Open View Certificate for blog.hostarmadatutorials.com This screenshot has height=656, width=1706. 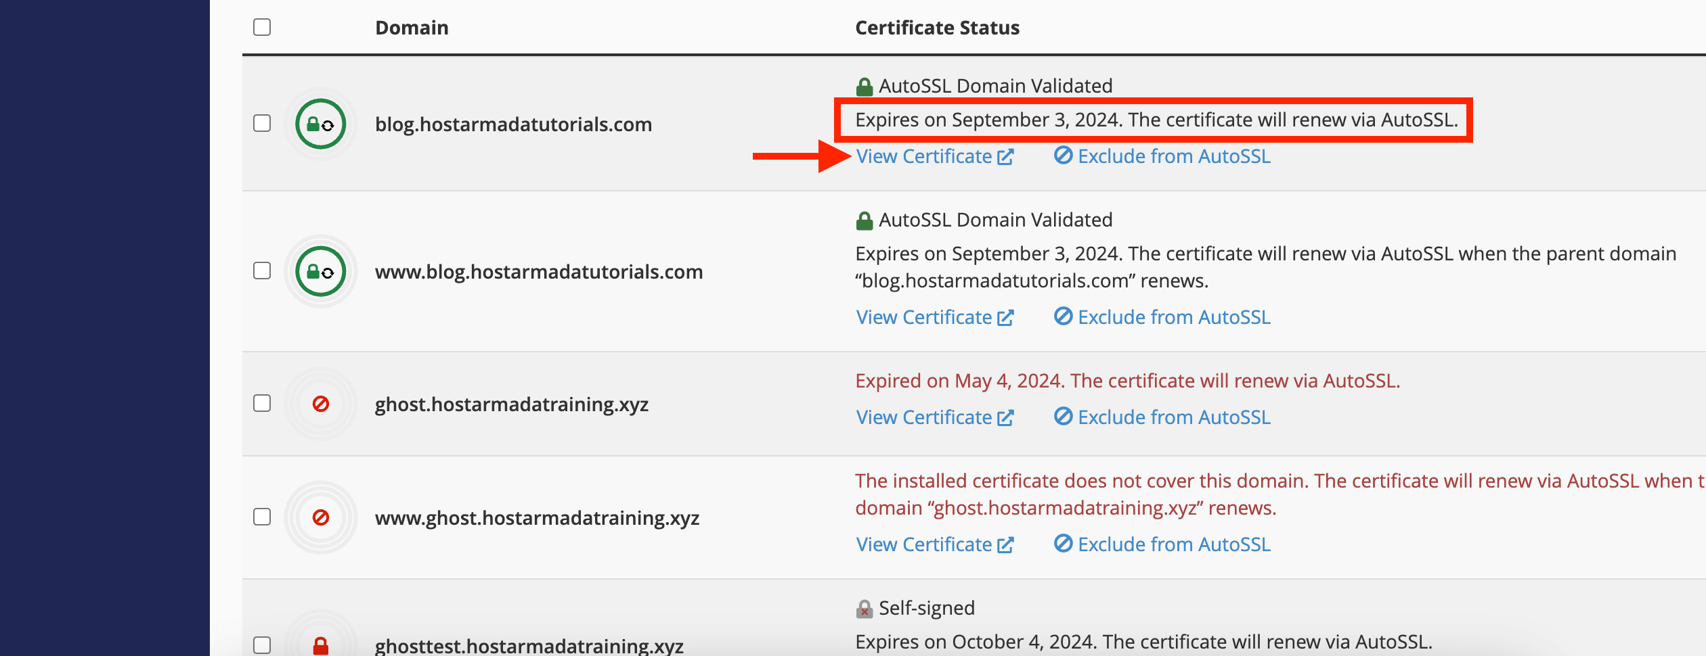[934, 156]
